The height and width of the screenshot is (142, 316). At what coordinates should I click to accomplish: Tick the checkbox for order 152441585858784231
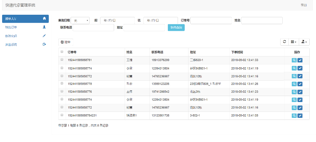tap(62, 115)
